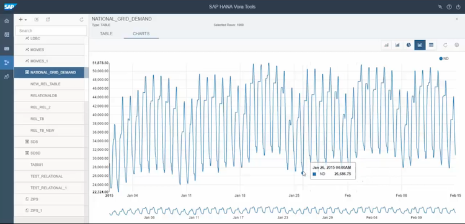This screenshot has height=224, width=465.
Task: Choose the combined bar-line chart icon
Action: point(397,45)
